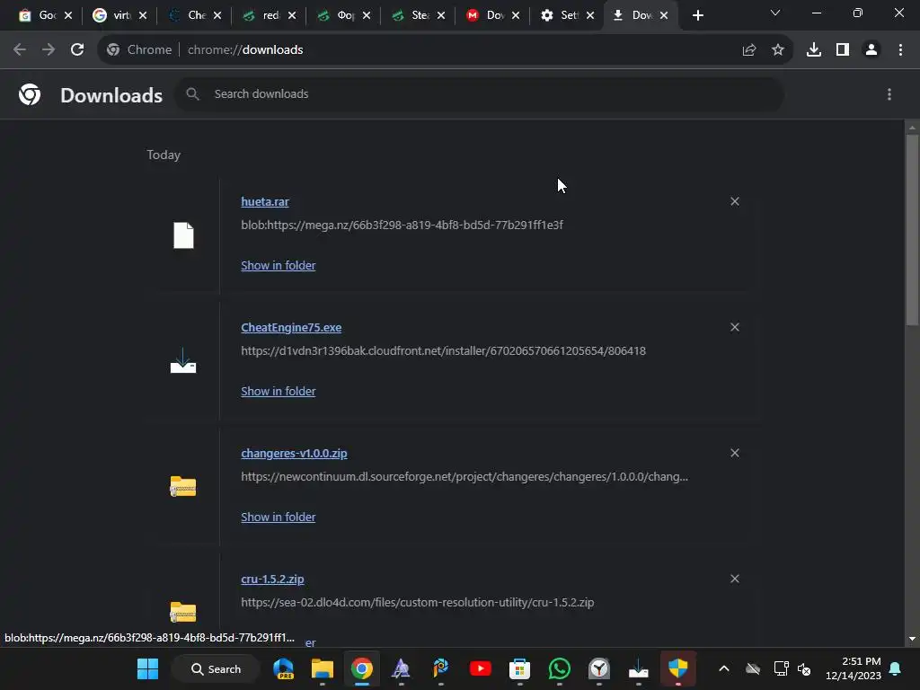Open Chrome's three-dot main menu
This screenshot has height=690, width=920.
pos(900,50)
